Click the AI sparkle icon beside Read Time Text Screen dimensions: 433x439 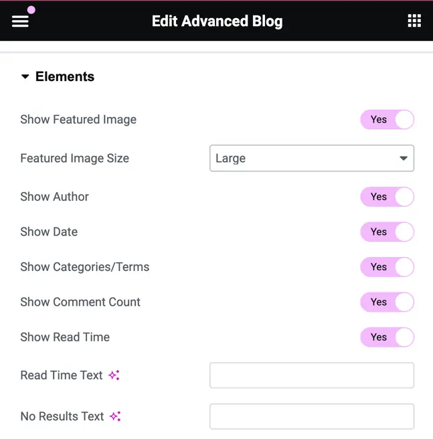114,375
